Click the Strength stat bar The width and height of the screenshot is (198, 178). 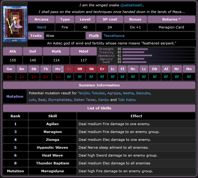pos(135,49)
